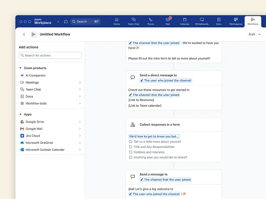Image resolution: width=266 pixels, height=199 pixels.
Task: Open the Draft status dropdown
Action: click(x=253, y=34)
